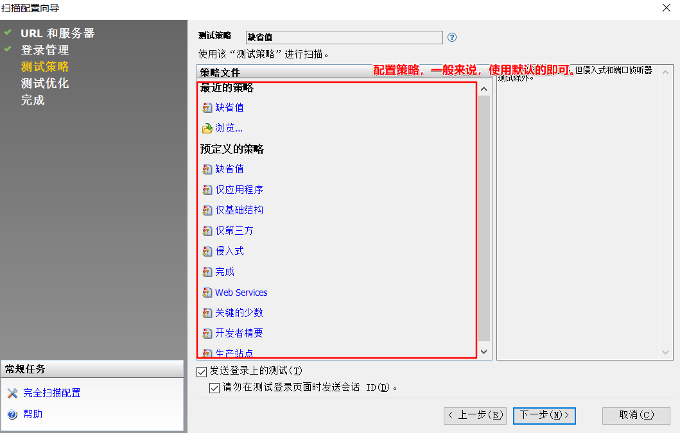This screenshot has height=433, width=680.
Task: Select the predefined 缺省值 policy
Action: (229, 169)
